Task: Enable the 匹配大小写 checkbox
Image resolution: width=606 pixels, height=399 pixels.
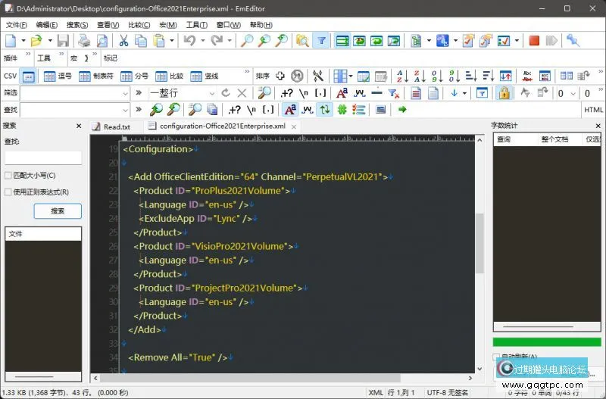Action: pyautogui.click(x=8, y=176)
